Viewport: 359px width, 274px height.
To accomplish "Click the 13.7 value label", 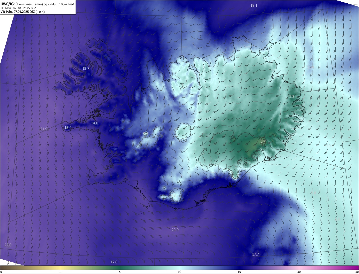I will pos(86,68).
